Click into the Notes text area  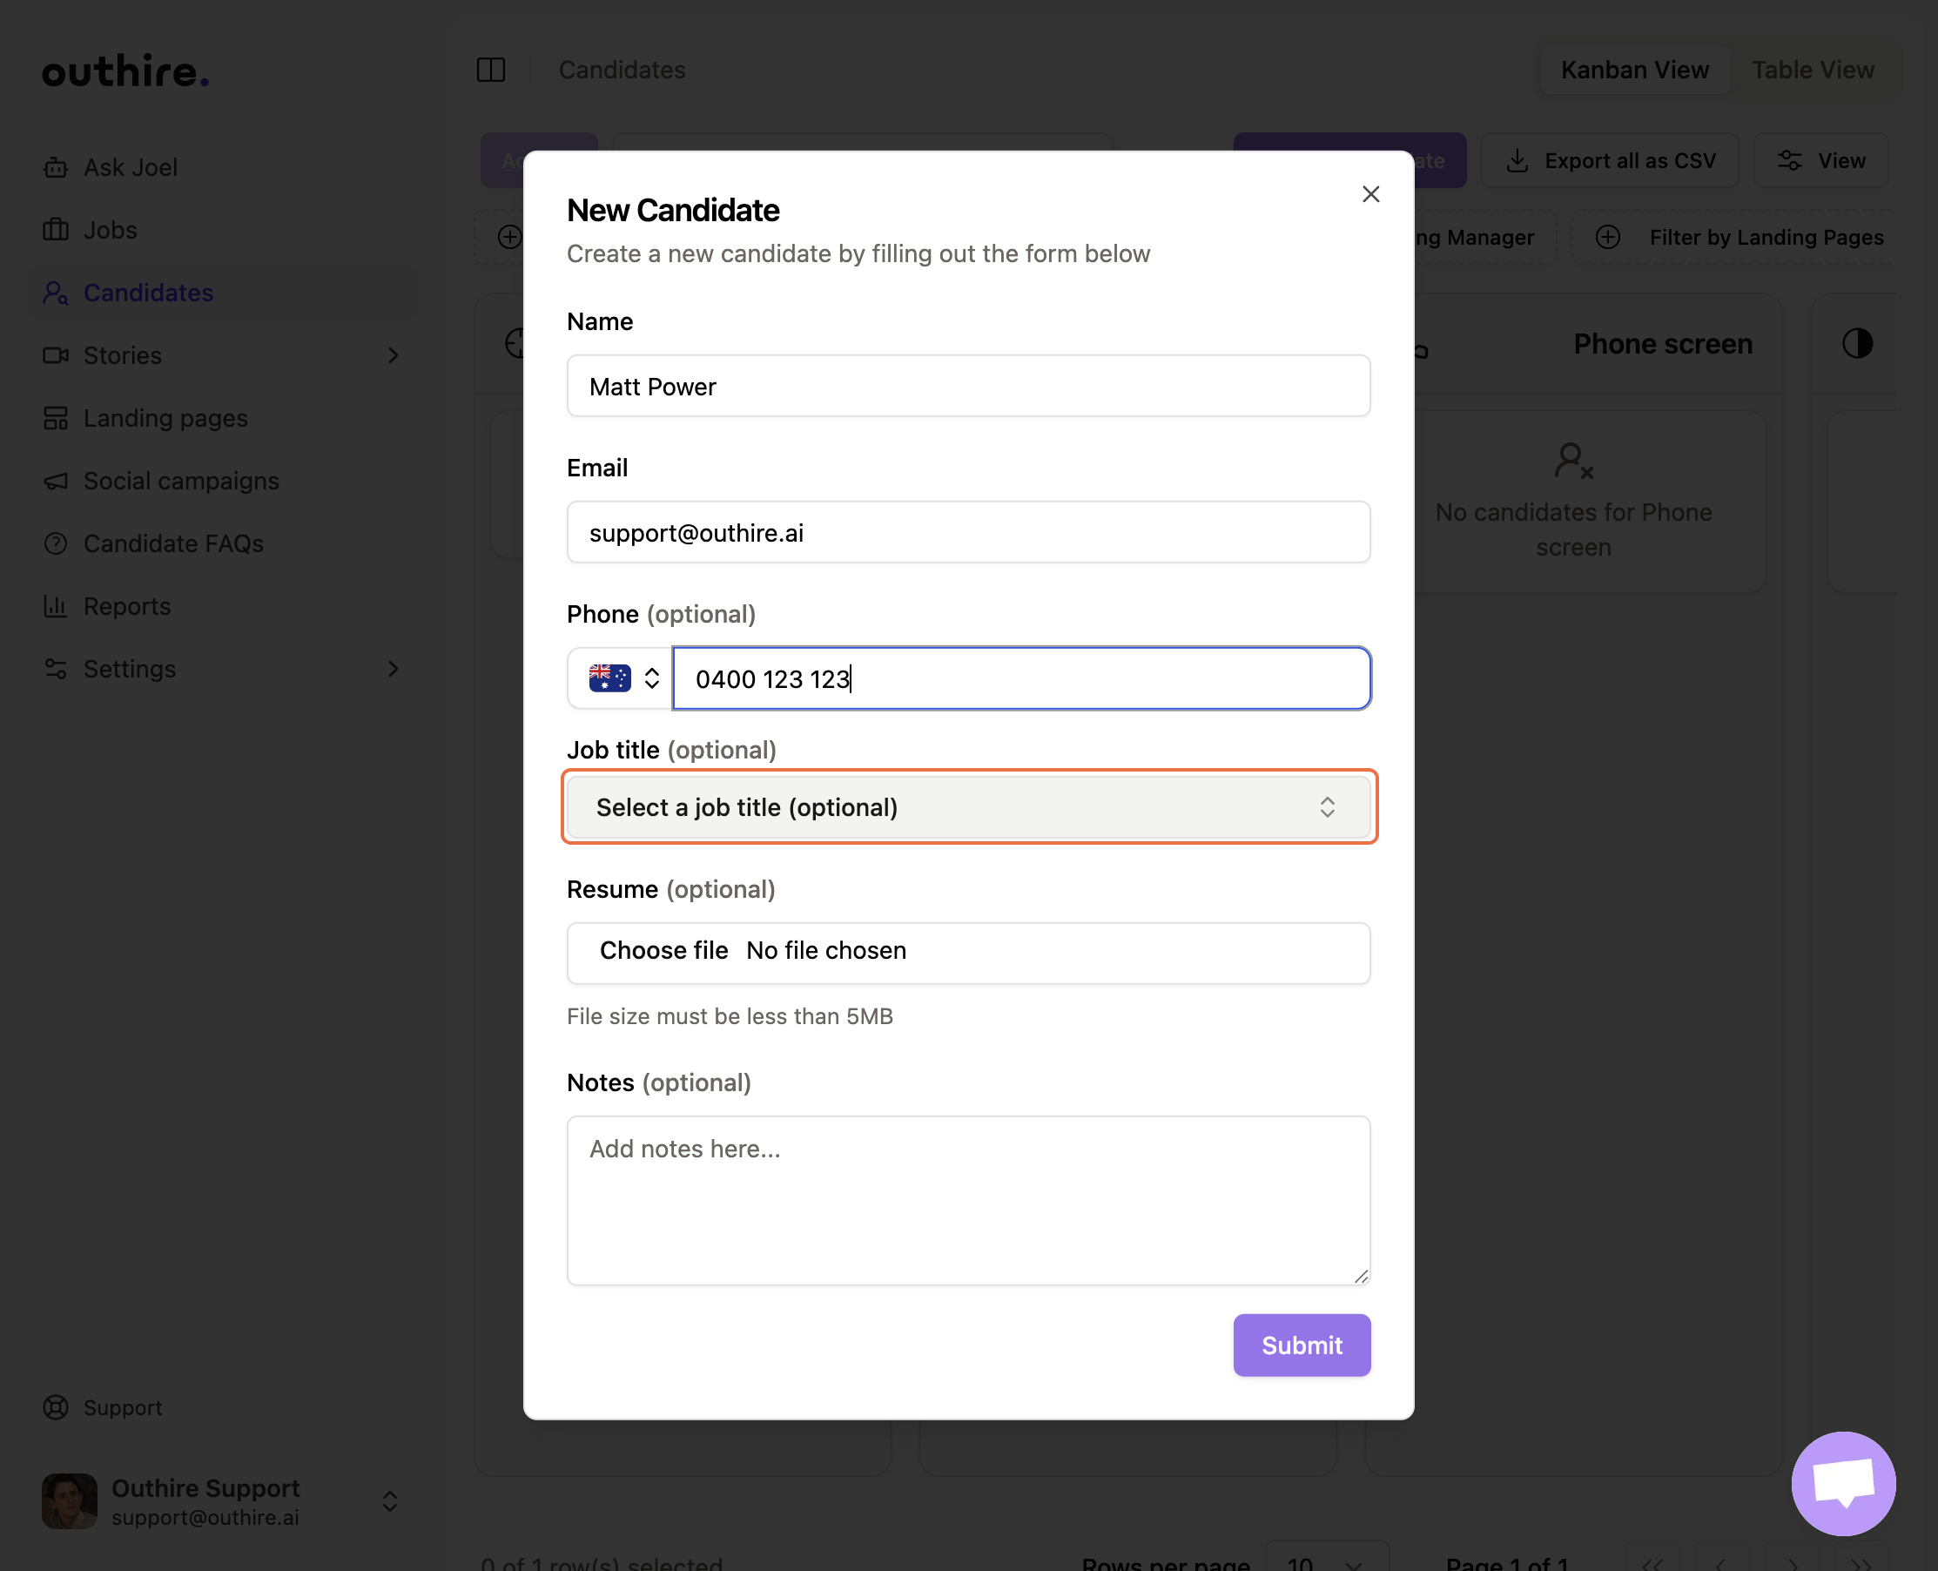coord(968,1200)
